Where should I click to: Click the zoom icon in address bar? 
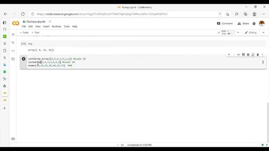[x=220, y=14]
